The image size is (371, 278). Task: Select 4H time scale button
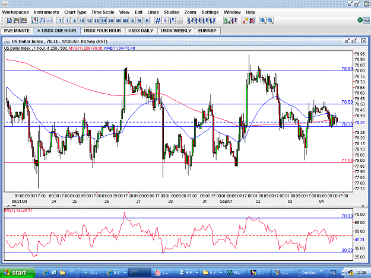coord(118,21)
